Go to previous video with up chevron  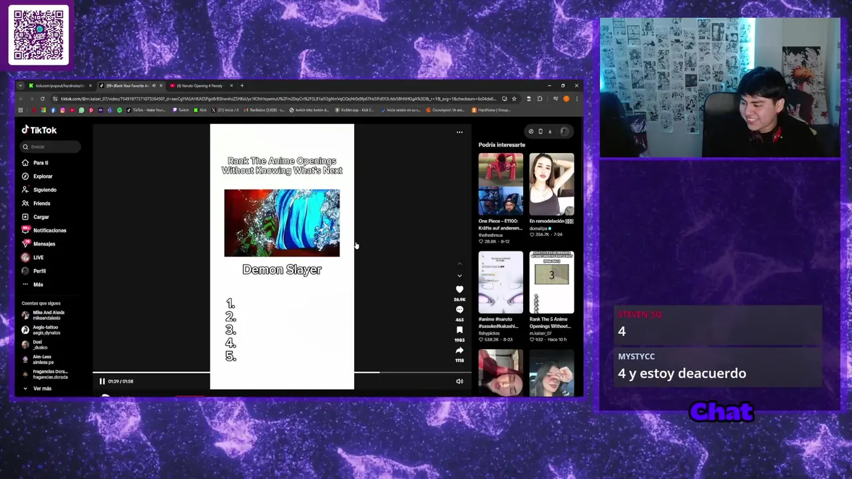click(x=459, y=263)
